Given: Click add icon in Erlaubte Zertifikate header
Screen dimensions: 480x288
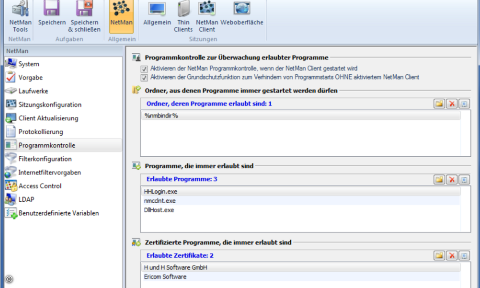Looking at the screenshot, I should [439, 256].
